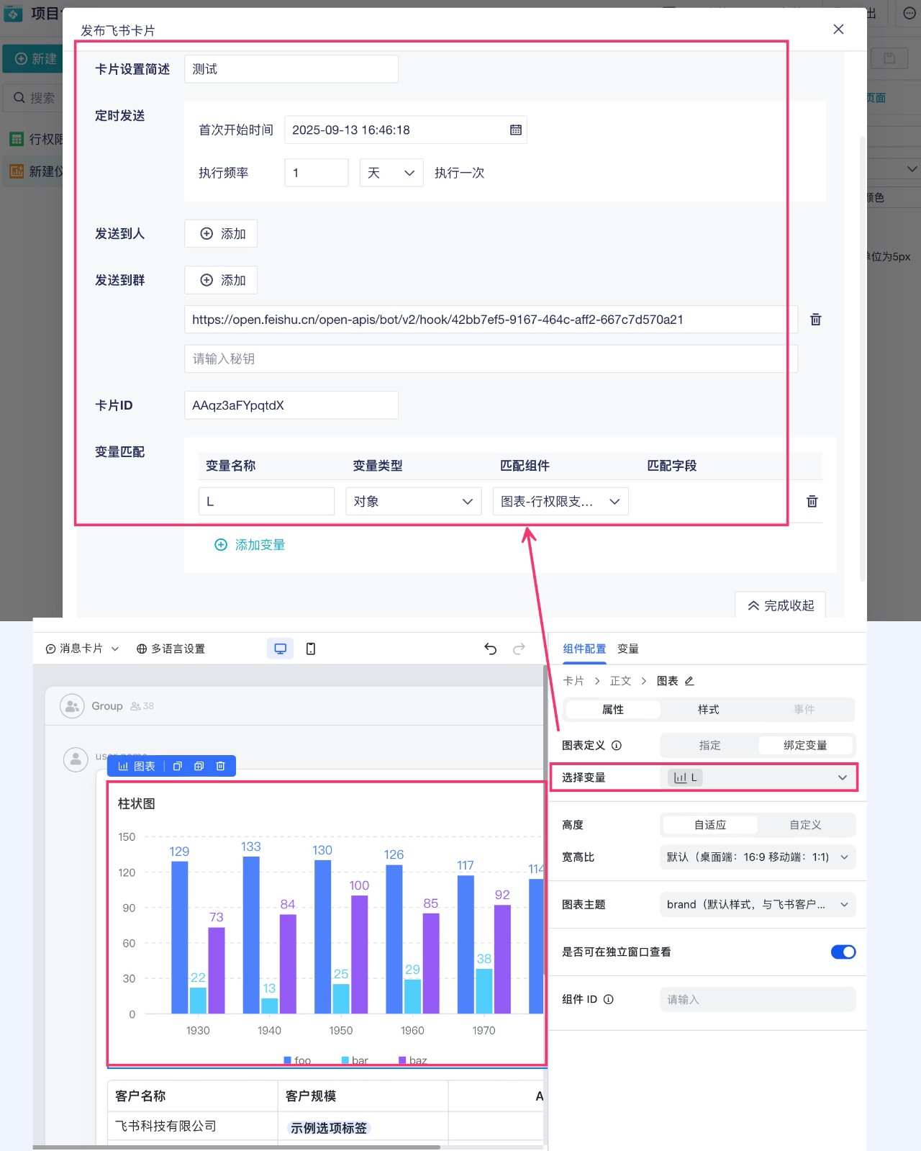Open the 消息卡片 dropdown
Screen dimensions: 921x1151
click(x=82, y=649)
